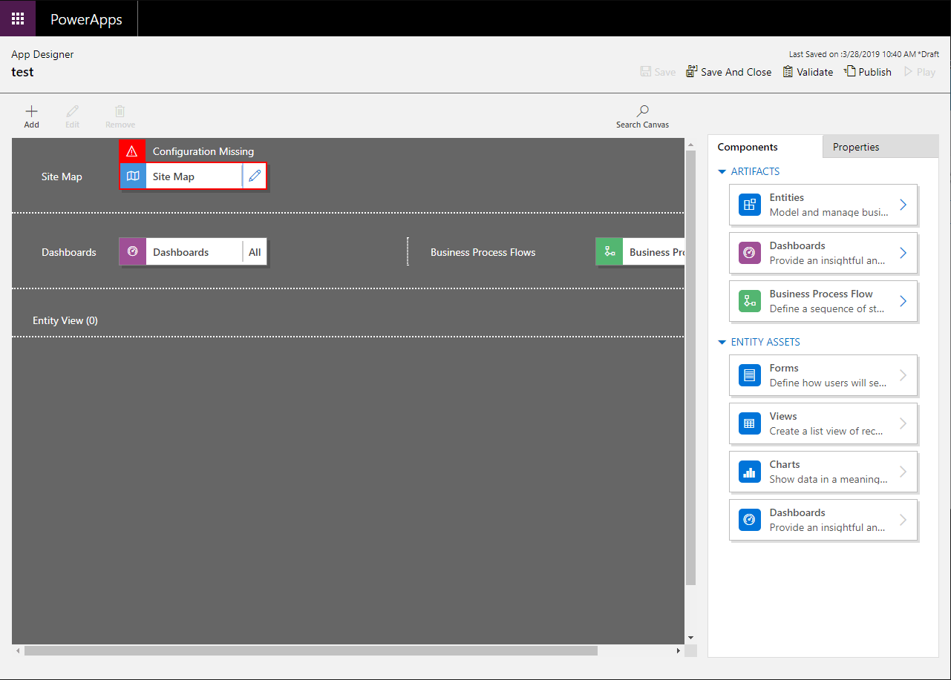Select the Views entity asset icon

click(x=750, y=423)
